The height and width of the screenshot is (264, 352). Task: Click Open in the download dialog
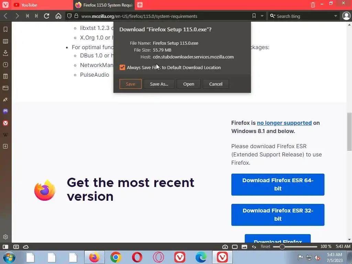pos(189,84)
